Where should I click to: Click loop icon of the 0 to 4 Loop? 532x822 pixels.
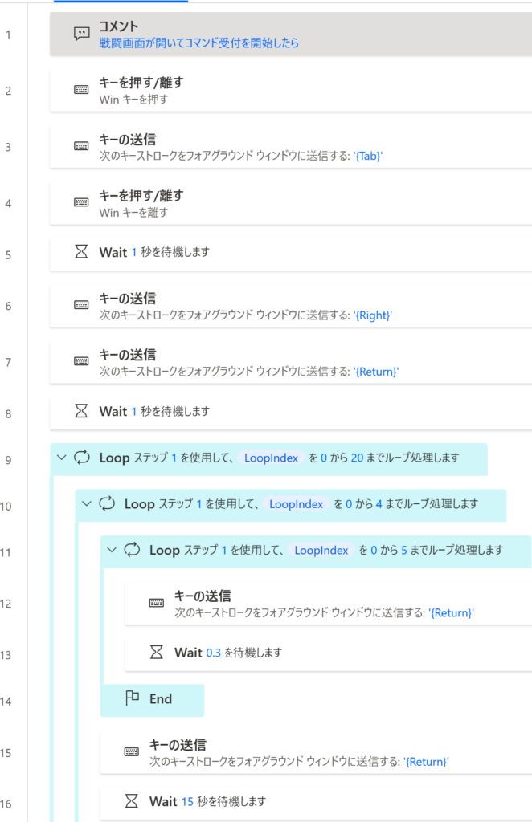[107, 503]
